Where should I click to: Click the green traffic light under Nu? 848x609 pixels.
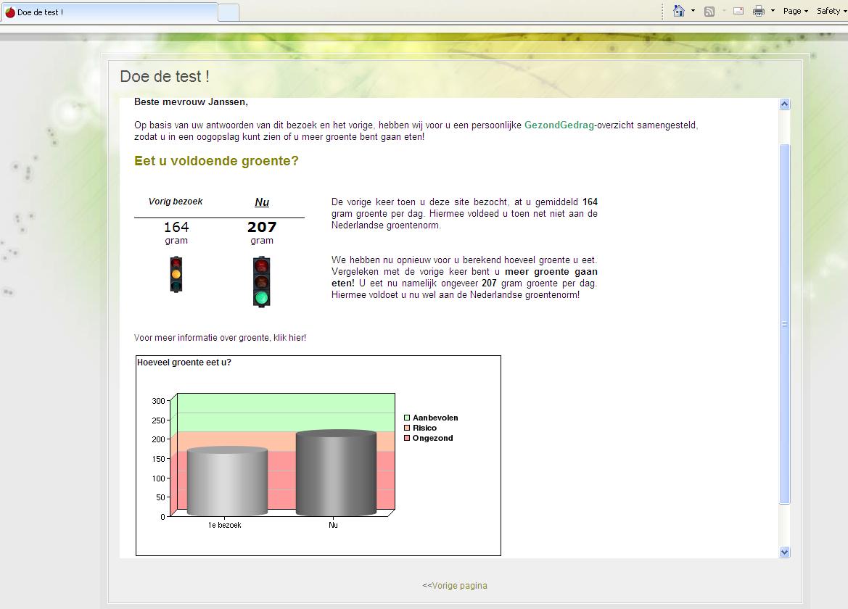point(262,281)
